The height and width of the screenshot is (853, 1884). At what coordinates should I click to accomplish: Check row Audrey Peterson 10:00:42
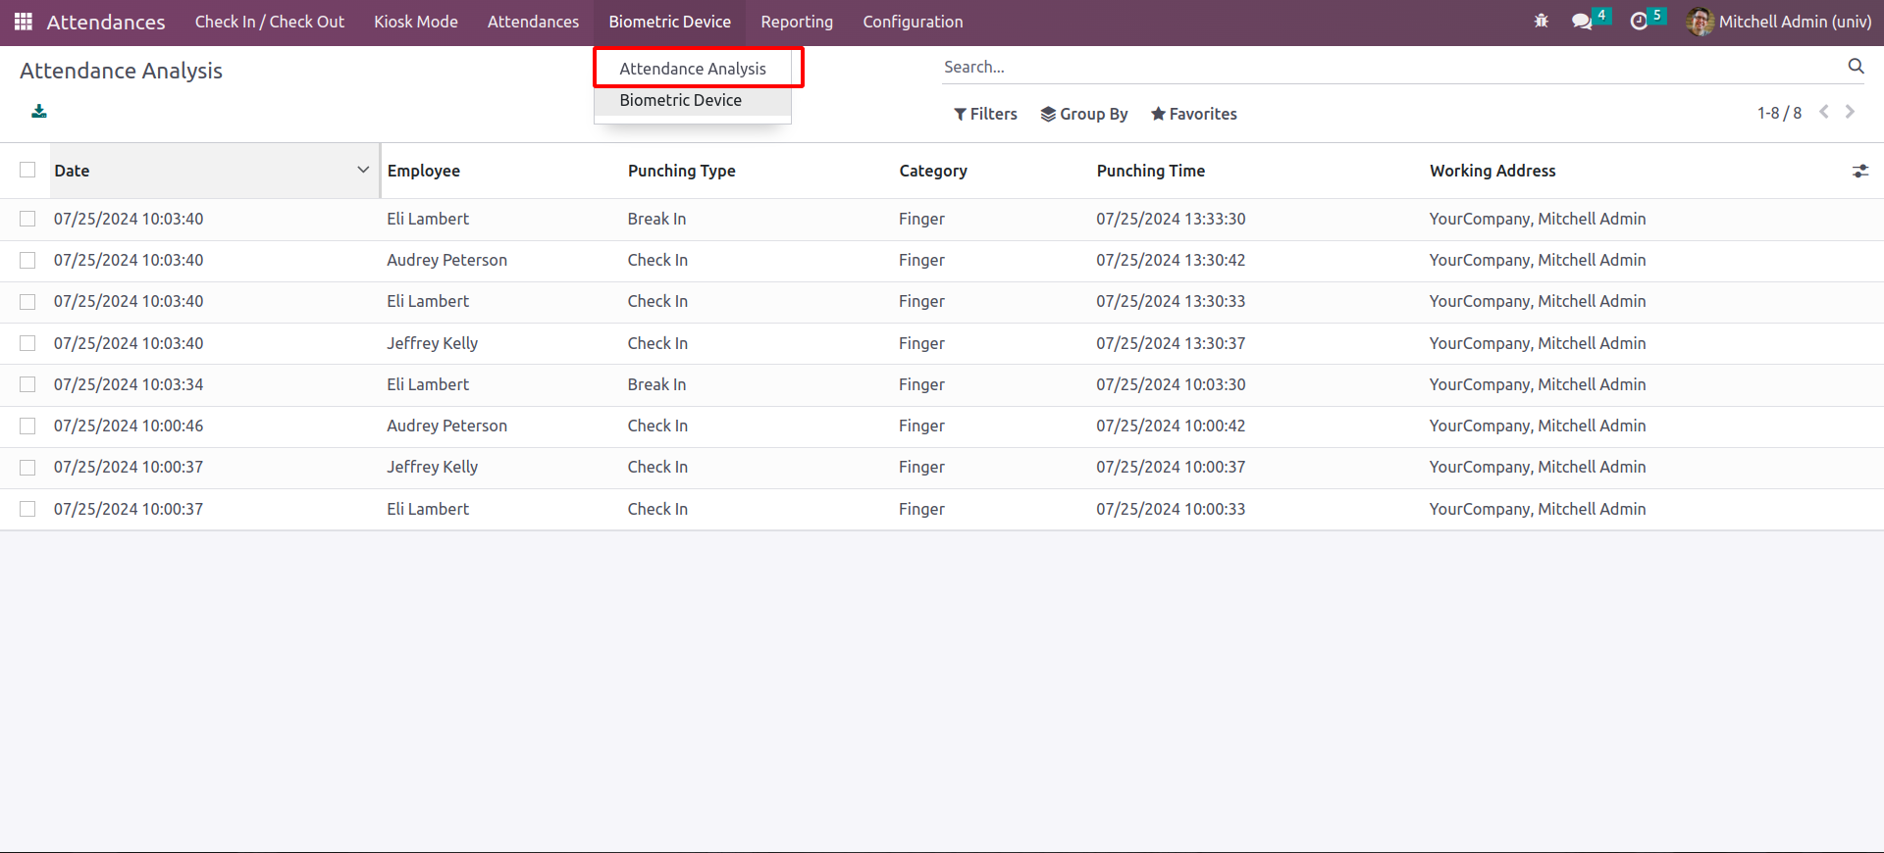point(27,426)
